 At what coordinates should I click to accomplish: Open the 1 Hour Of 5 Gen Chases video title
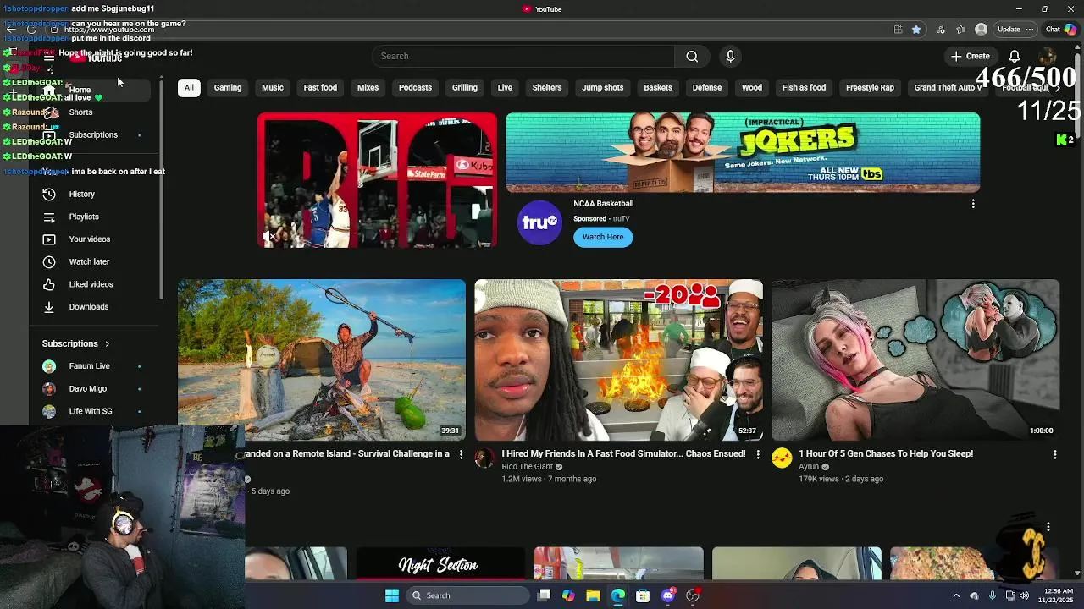click(x=886, y=454)
